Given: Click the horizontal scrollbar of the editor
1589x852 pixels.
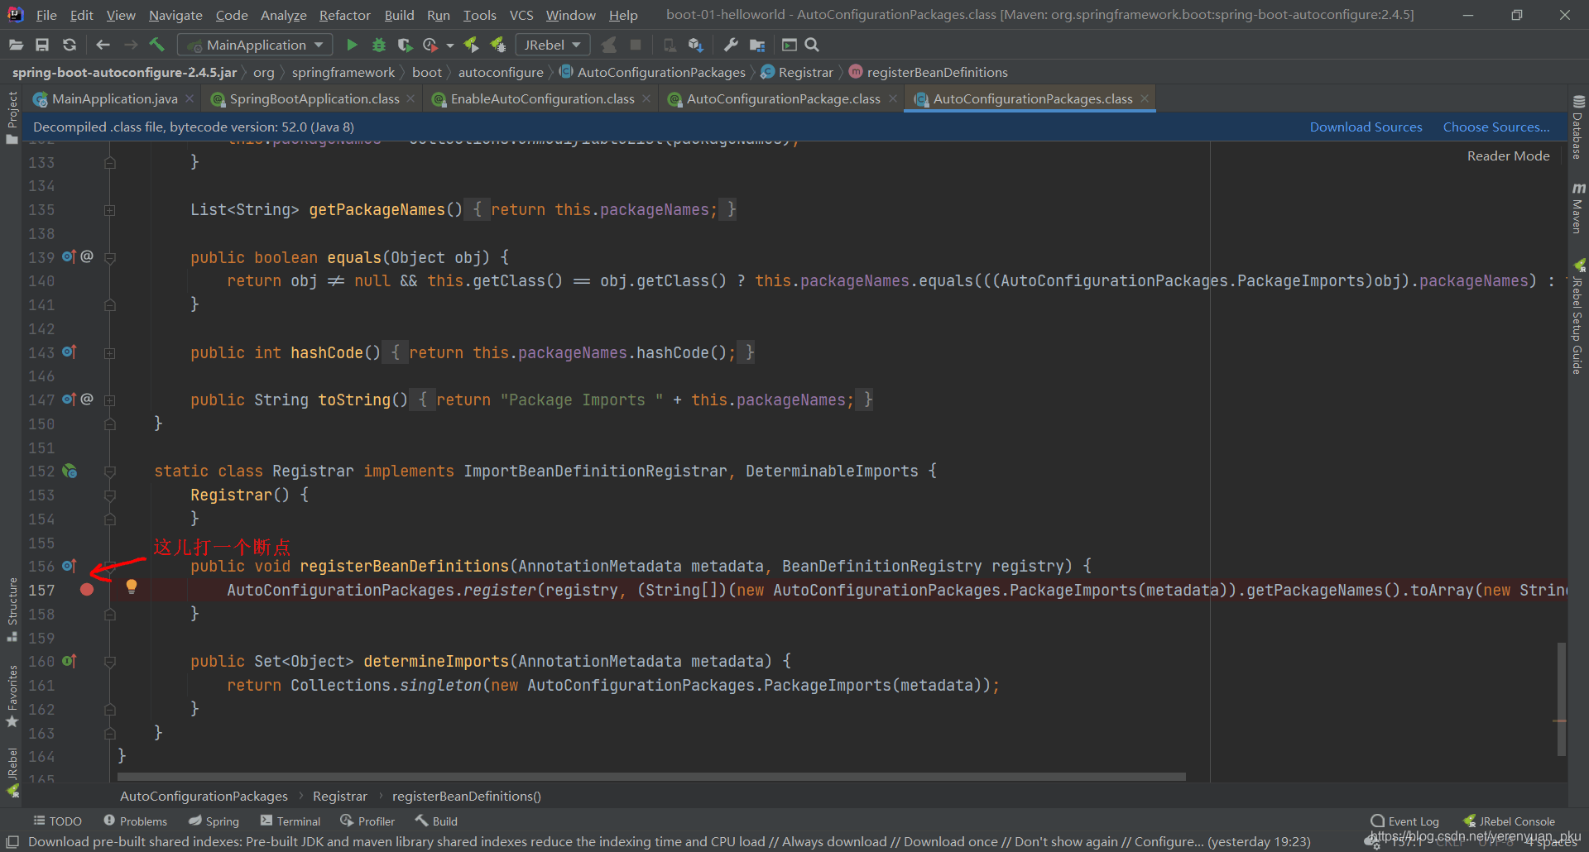Looking at the screenshot, I should coord(651,777).
